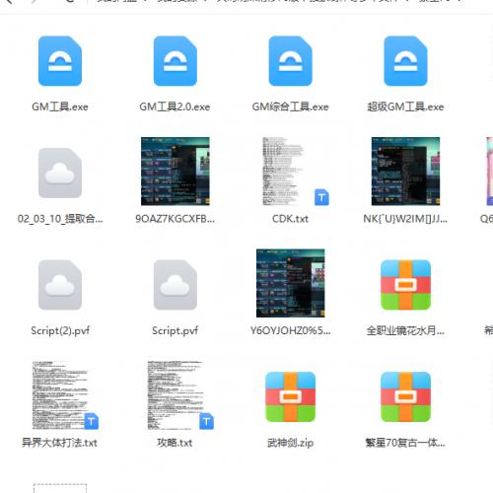Open the 9OAZ7KGCXFB... image thumbnail
Viewport: 493px width, 493px height.
tap(176, 172)
